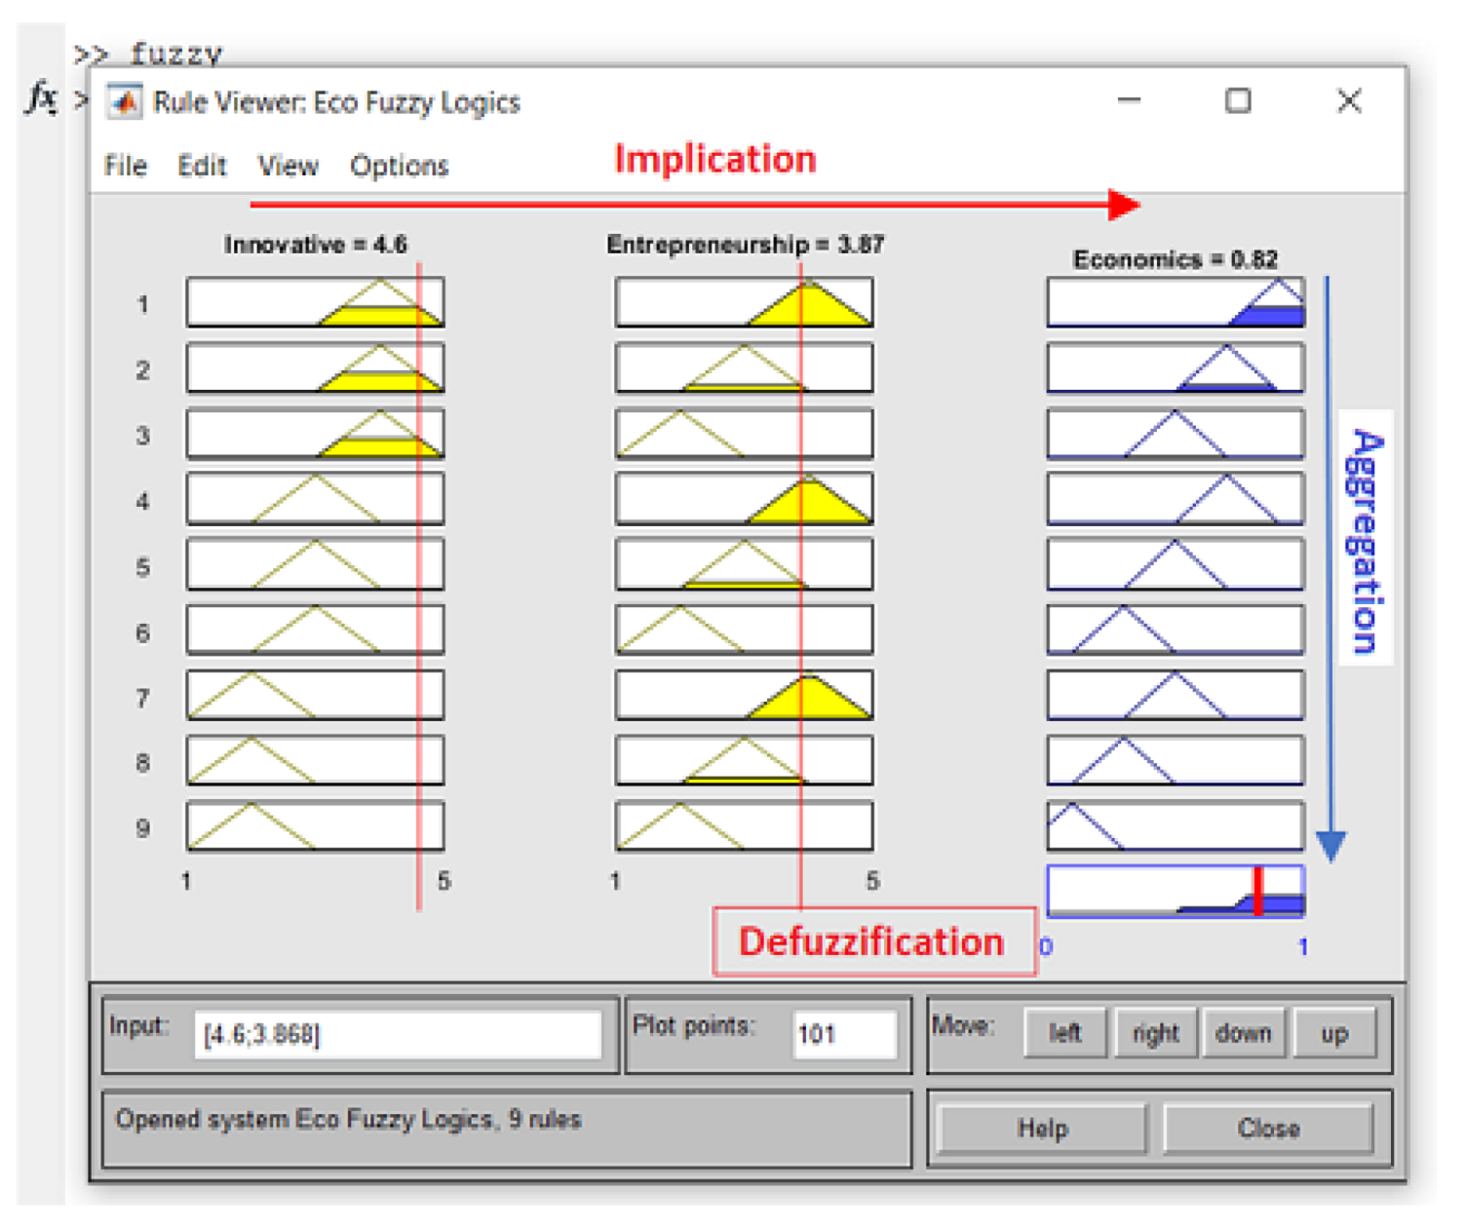The image size is (1465, 1227).
Task: Open the View menu
Action: tap(288, 167)
